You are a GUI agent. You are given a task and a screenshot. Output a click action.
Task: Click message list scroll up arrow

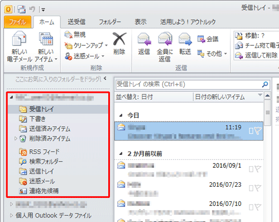pos(267,96)
